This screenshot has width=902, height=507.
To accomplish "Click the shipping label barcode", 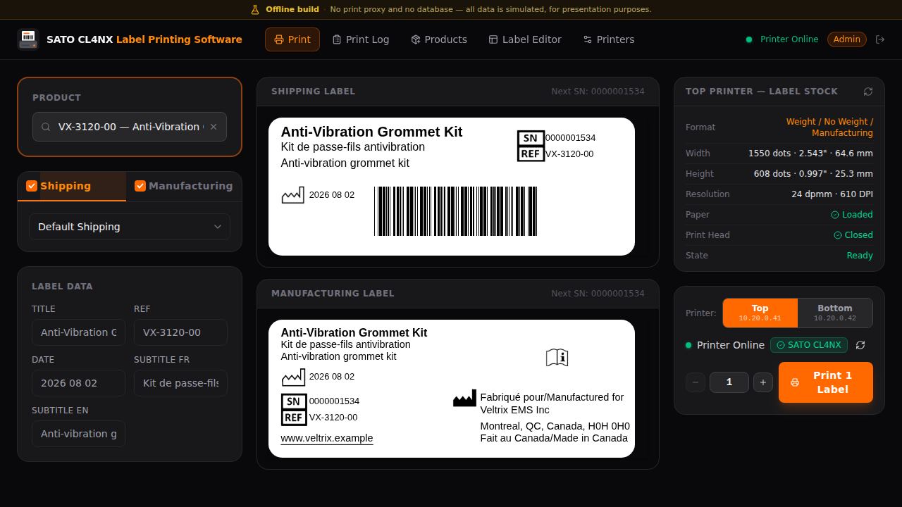I will (x=456, y=211).
